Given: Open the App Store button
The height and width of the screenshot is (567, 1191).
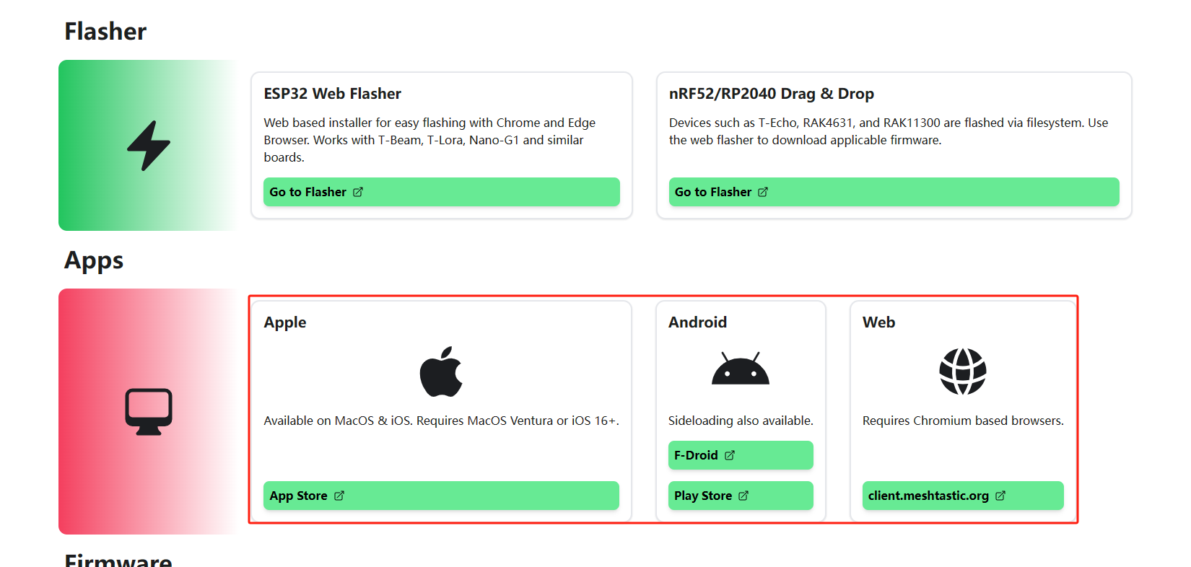Looking at the screenshot, I should pyautogui.click(x=441, y=496).
